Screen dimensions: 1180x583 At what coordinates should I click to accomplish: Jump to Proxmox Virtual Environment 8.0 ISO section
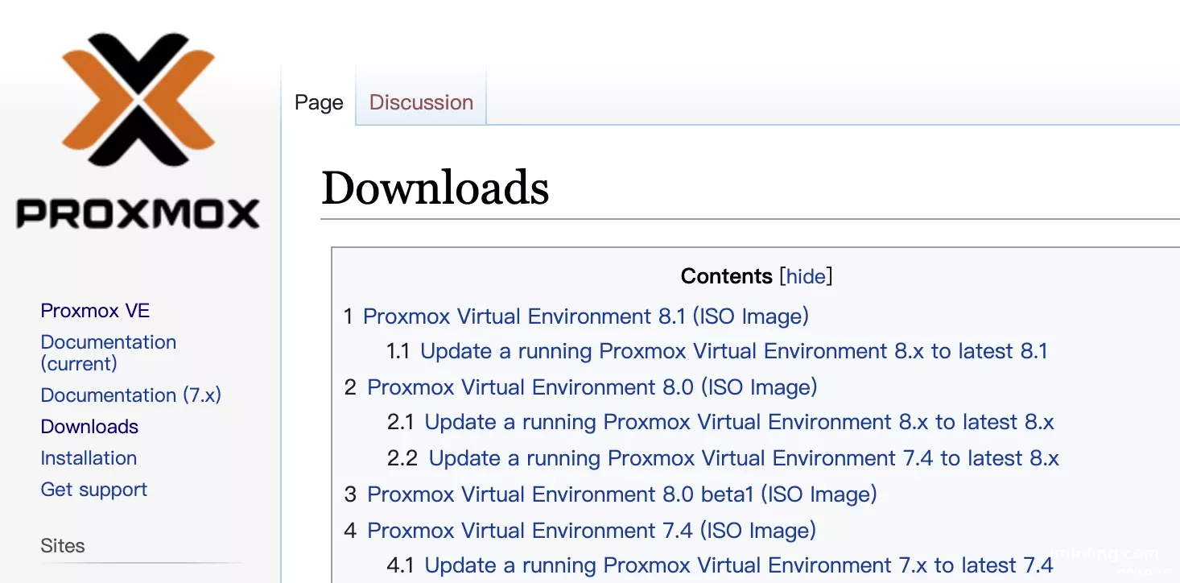[592, 387]
